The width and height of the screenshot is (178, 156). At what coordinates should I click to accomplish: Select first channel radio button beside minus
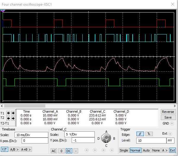[86, 150]
